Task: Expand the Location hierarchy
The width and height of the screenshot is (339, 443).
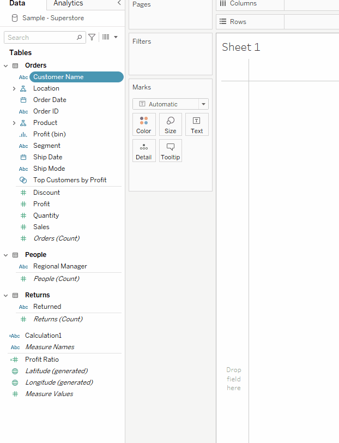Action: [14, 88]
